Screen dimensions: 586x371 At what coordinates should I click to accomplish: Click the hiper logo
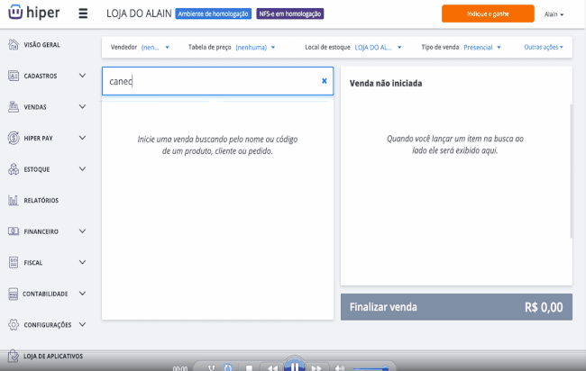(34, 13)
